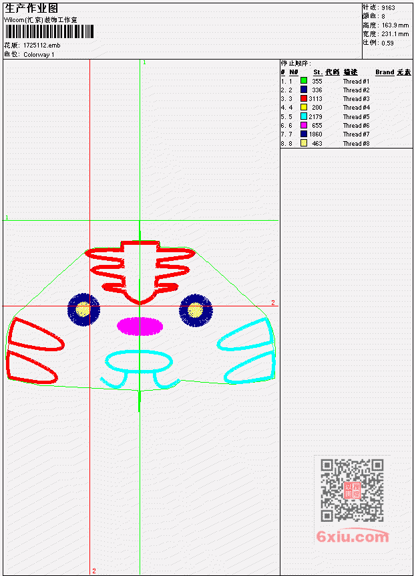414x576 pixels.
Task: Select the barcode in the header
Action: tap(49, 31)
